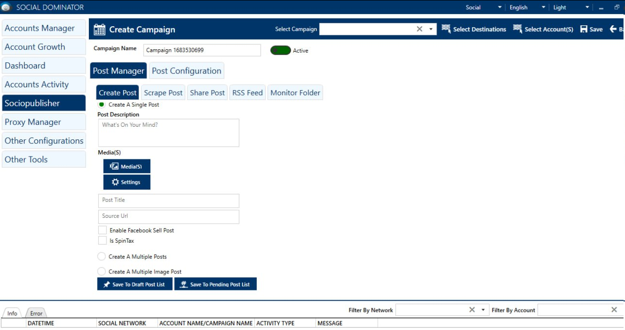The width and height of the screenshot is (625, 330).
Task: Open the gear Settings button under Media(S)
Action: (127, 182)
